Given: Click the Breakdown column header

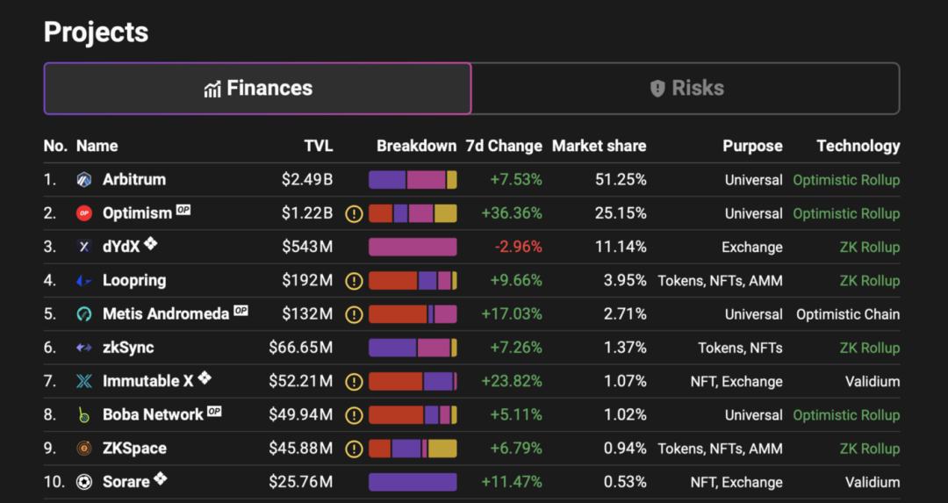Looking at the screenshot, I should click(417, 147).
